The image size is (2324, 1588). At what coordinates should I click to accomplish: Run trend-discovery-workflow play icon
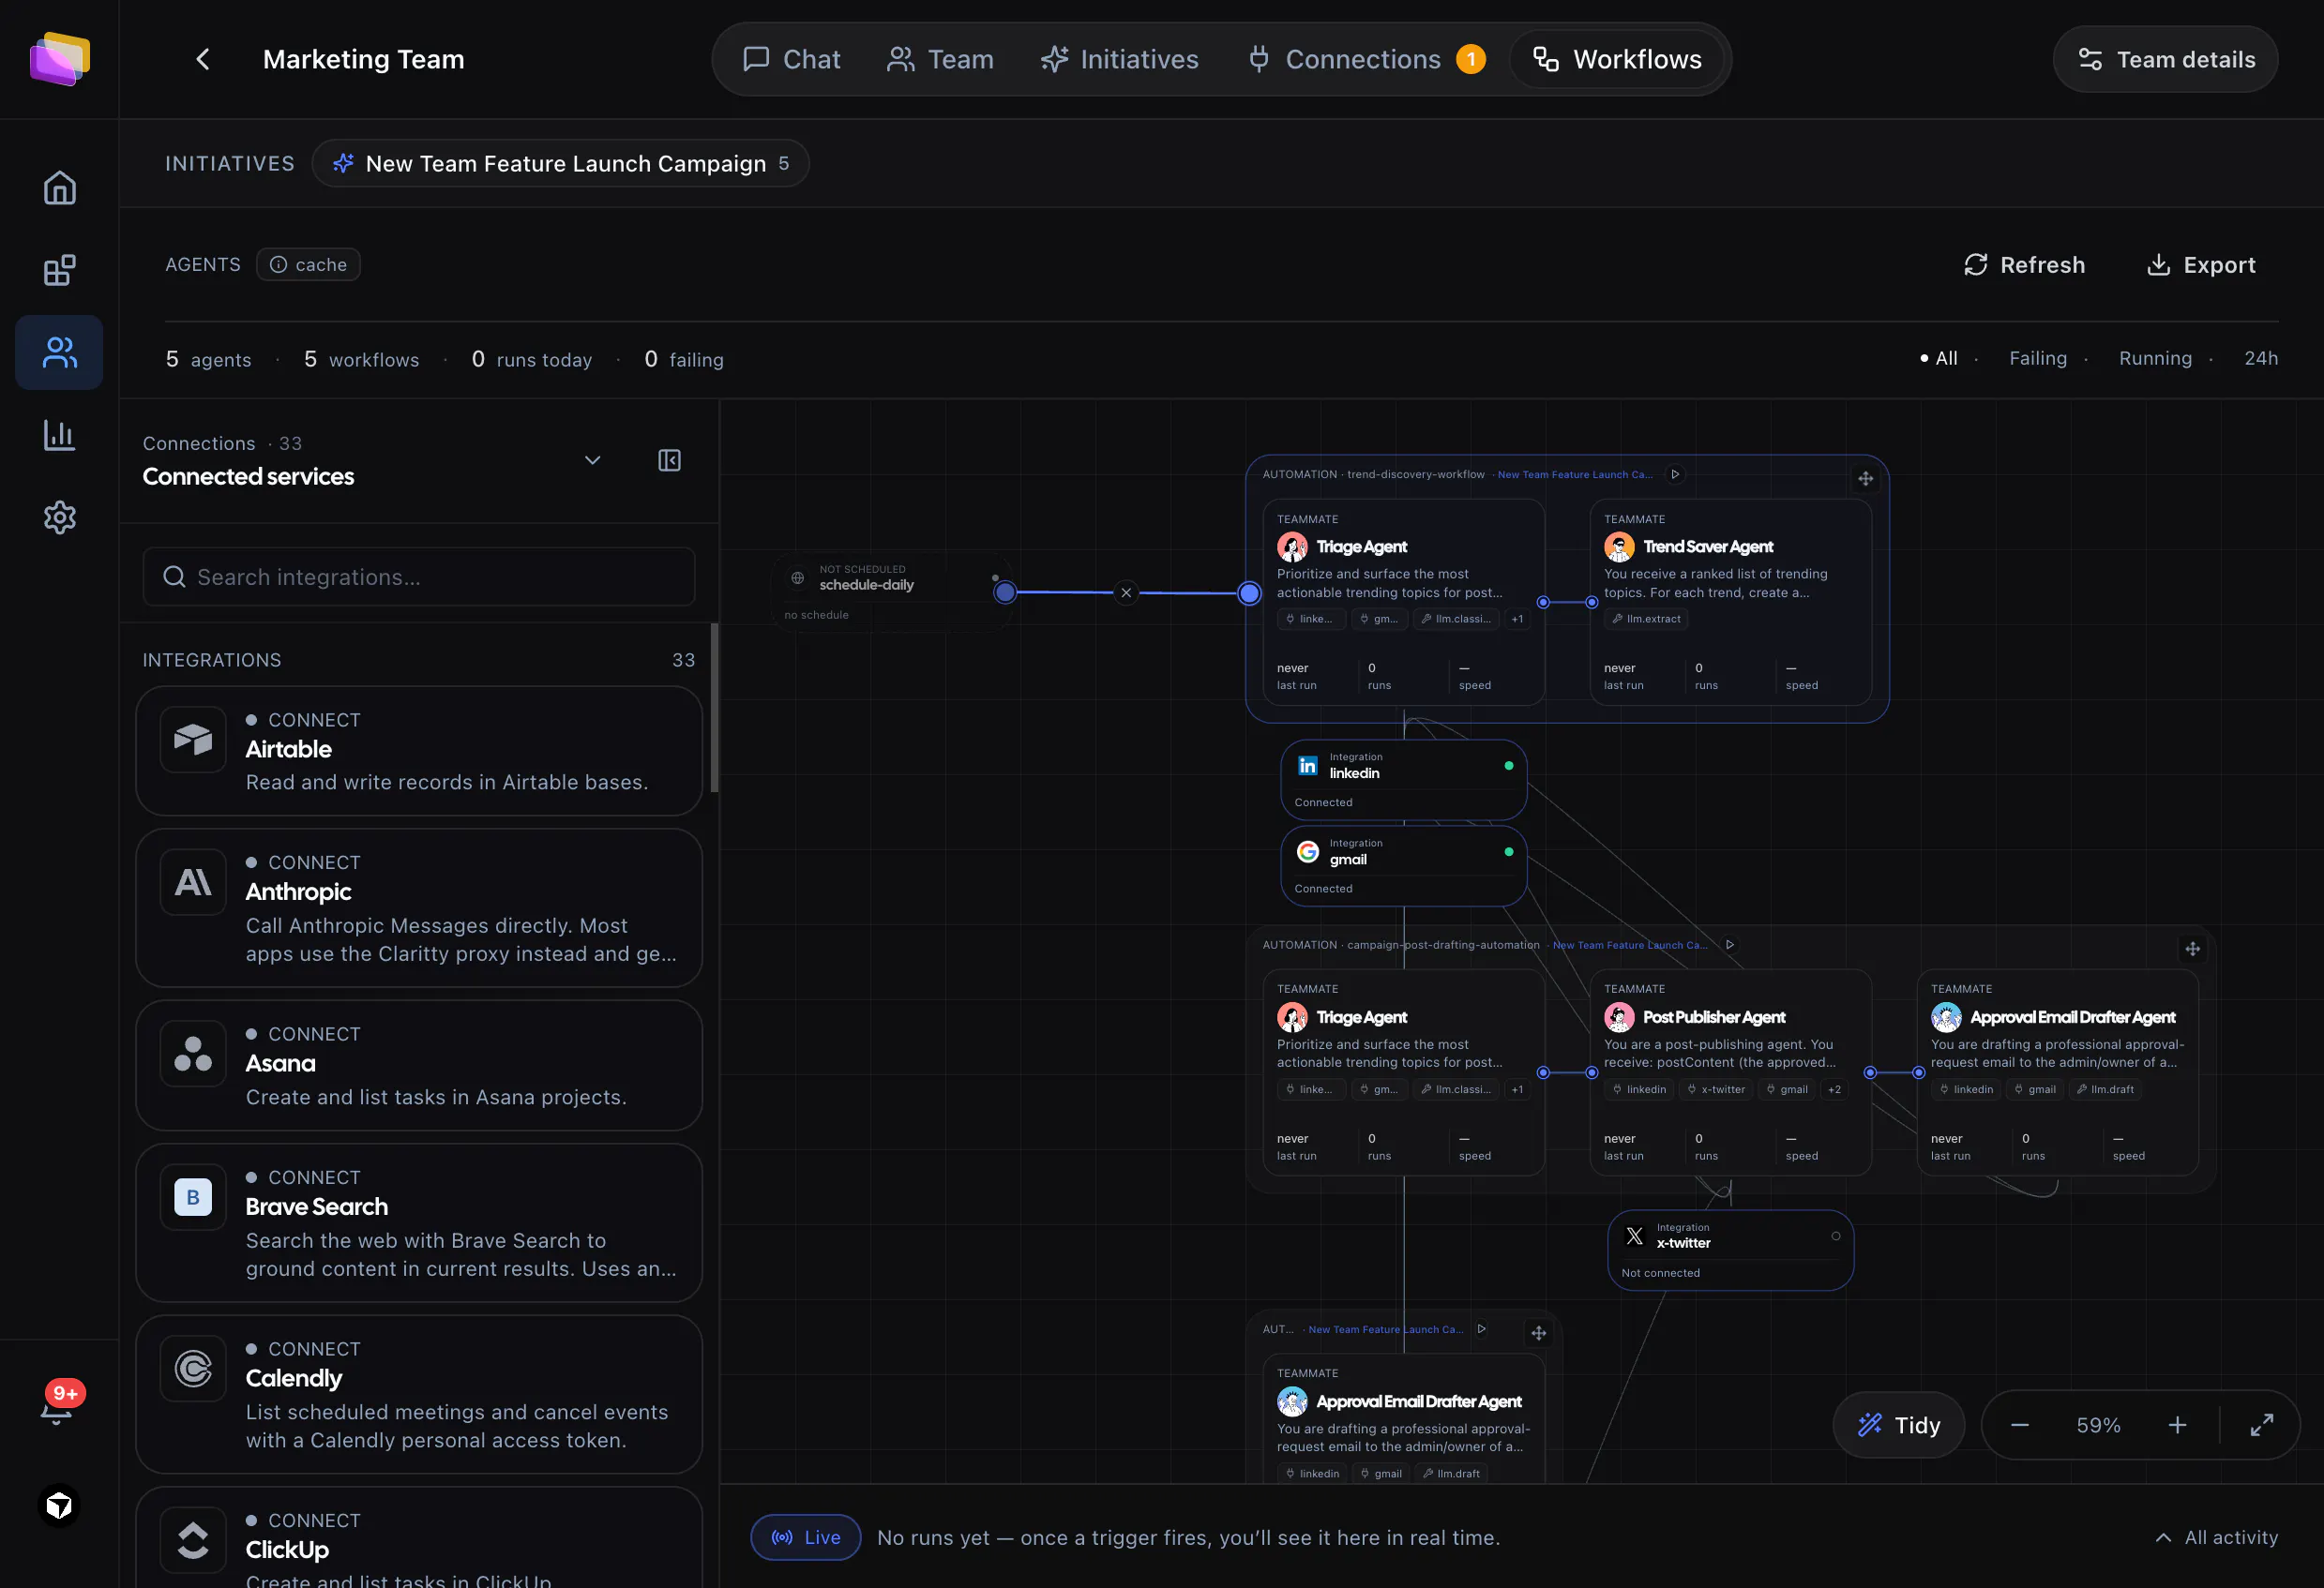(x=1675, y=473)
